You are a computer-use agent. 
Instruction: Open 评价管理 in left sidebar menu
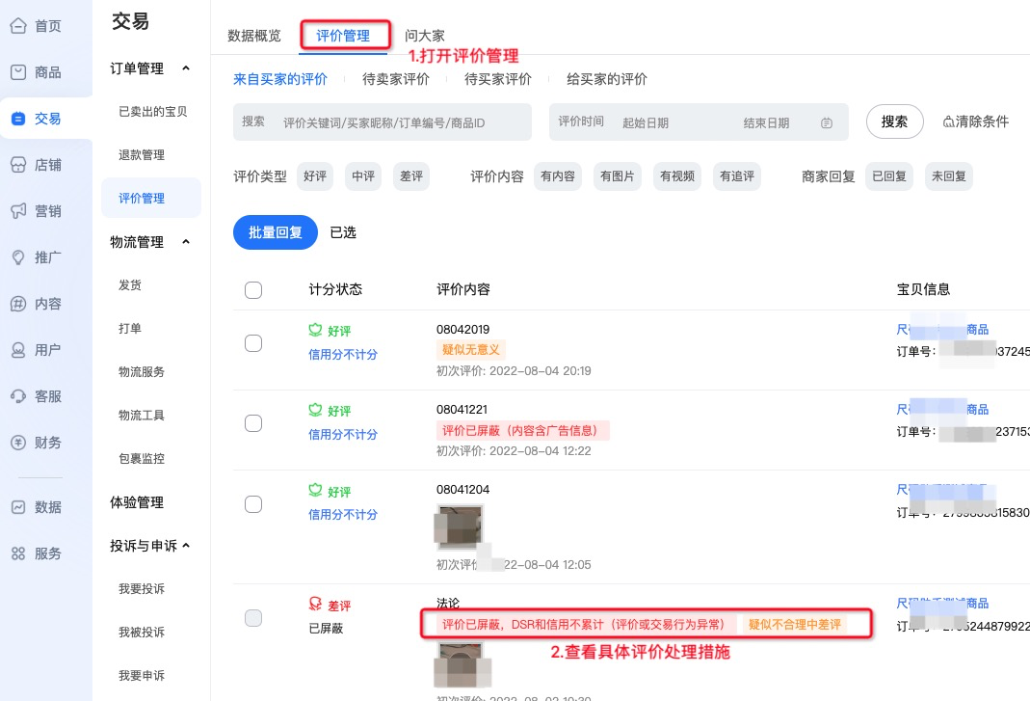pyautogui.click(x=151, y=198)
